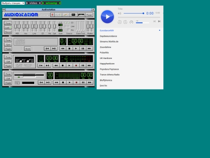Open Audiostation window dropdown arrow in title bar
210x158 pixels.
(x=93, y=9)
